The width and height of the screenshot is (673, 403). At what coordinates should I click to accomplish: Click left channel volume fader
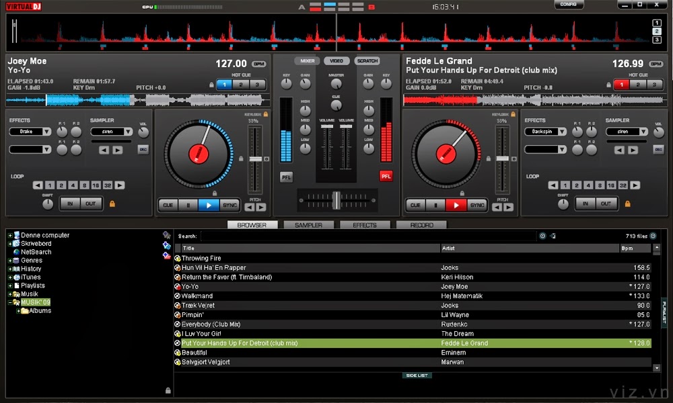pyautogui.click(x=326, y=127)
